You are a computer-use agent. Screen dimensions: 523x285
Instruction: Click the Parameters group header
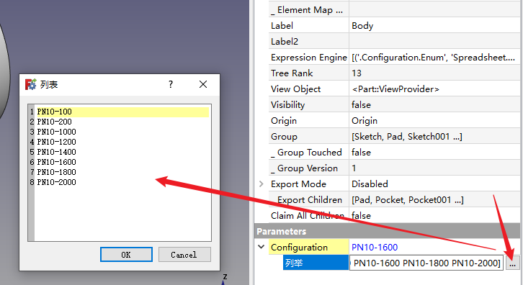387,231
